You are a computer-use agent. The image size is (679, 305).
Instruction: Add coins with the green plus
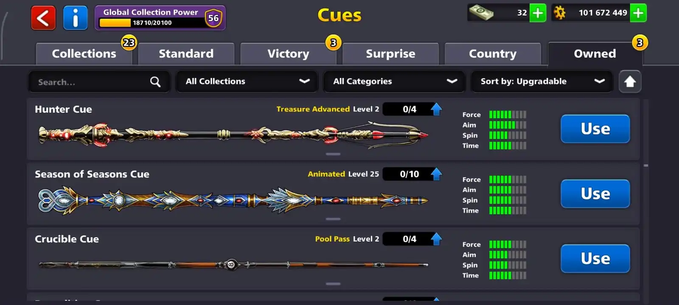click(x=638, y=13)
